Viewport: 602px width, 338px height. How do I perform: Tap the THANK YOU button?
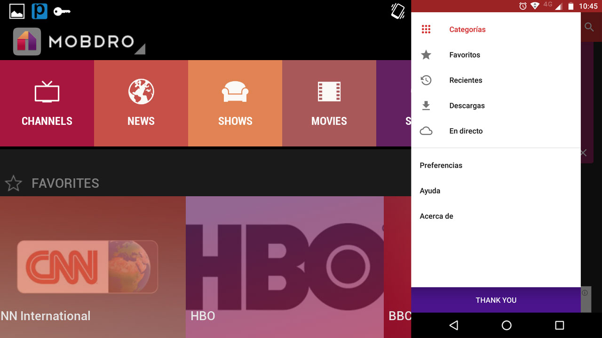coord(496,300)
